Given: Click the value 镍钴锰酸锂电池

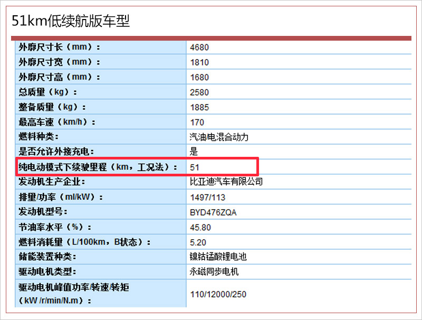Looking at the screenshot, I should [218, 257].
